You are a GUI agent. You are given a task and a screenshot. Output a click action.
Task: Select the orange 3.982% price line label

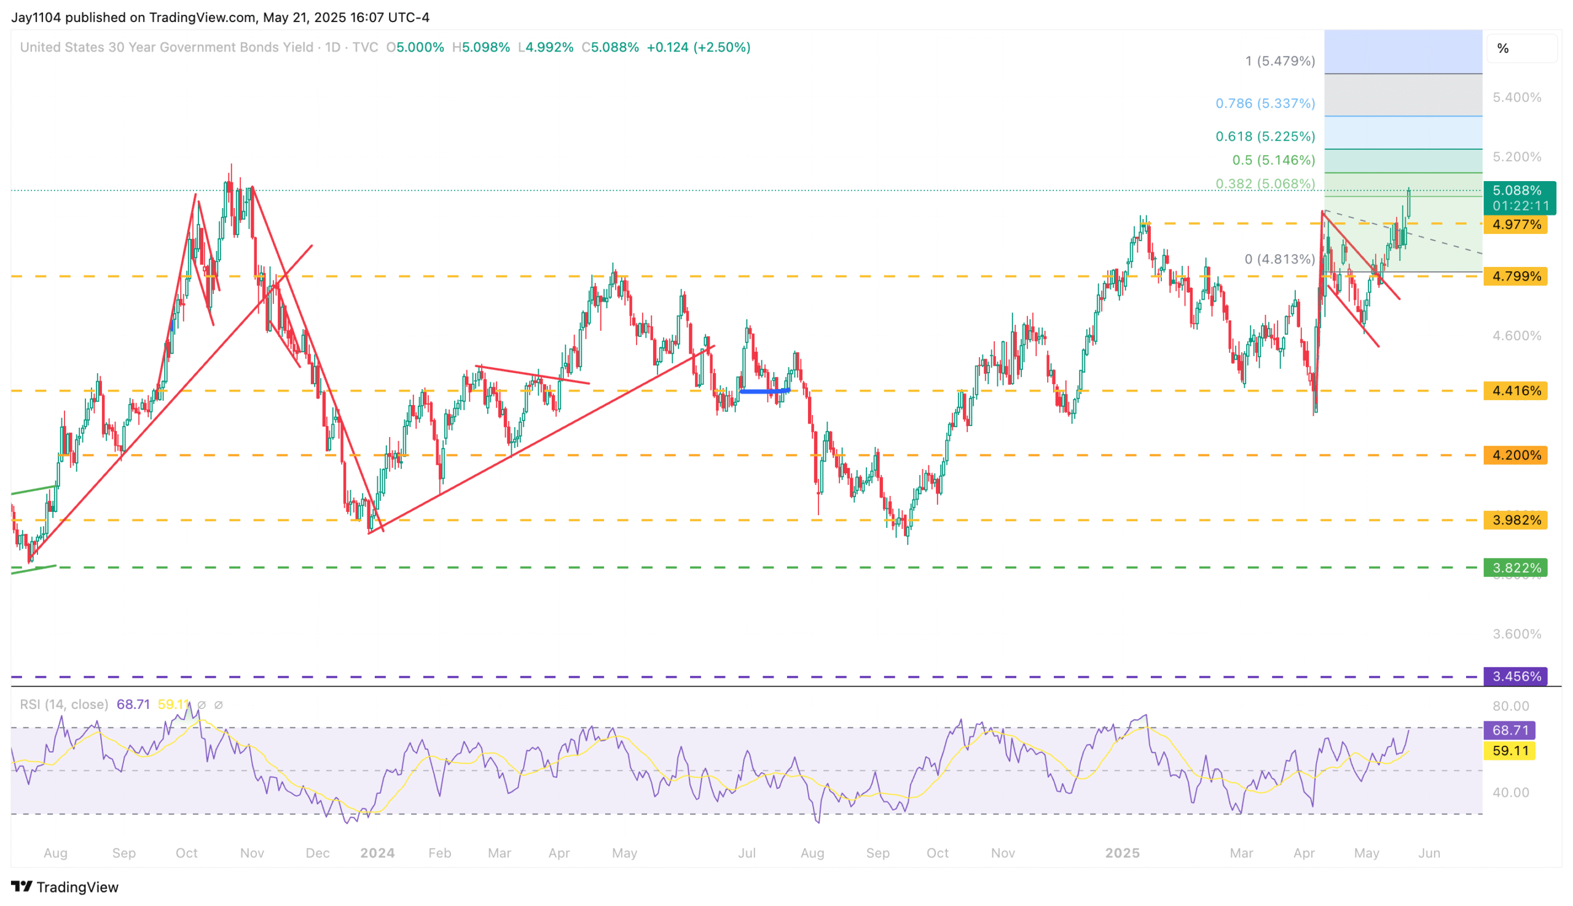[1516, 520]
